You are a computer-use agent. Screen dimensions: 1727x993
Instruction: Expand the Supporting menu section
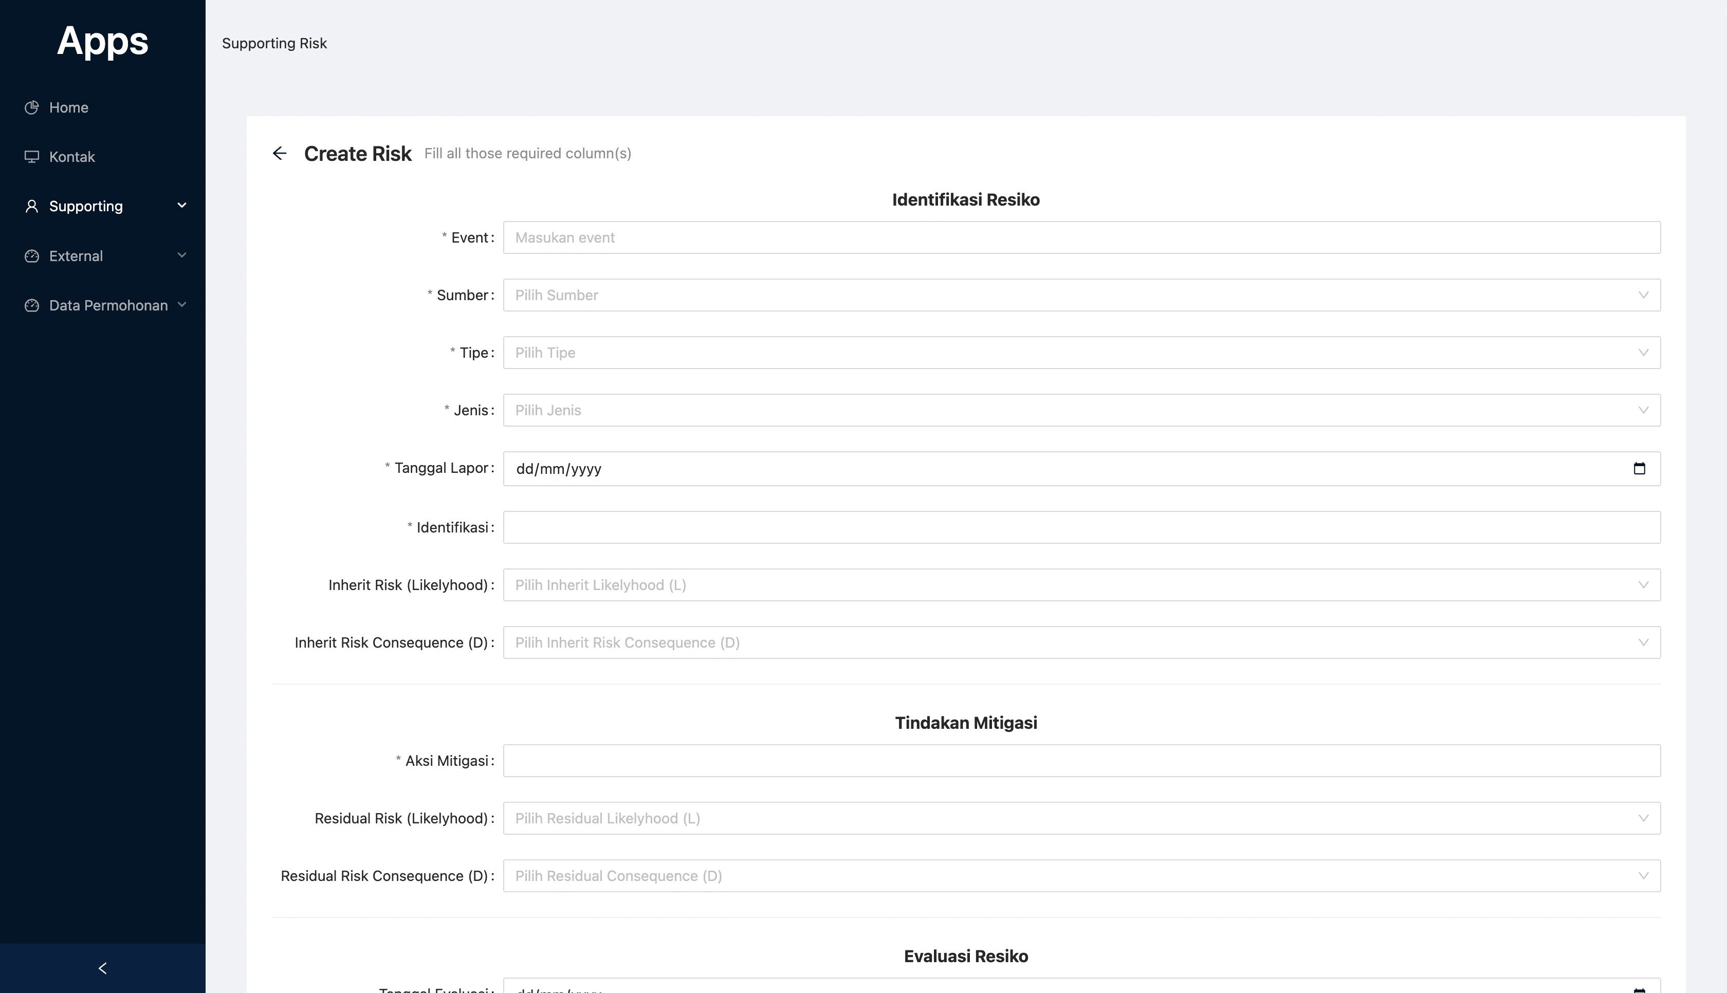[x=181, y=205]
